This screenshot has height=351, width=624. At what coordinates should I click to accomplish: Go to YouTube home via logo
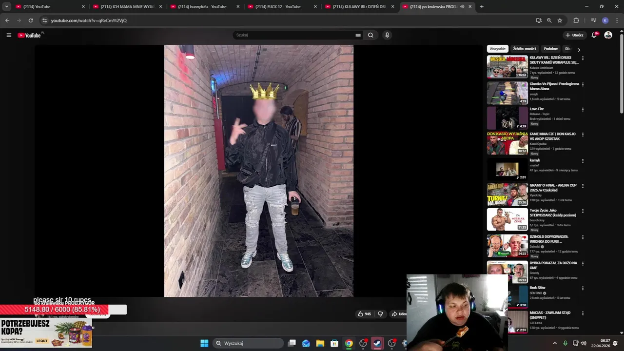tap(29, 35)
